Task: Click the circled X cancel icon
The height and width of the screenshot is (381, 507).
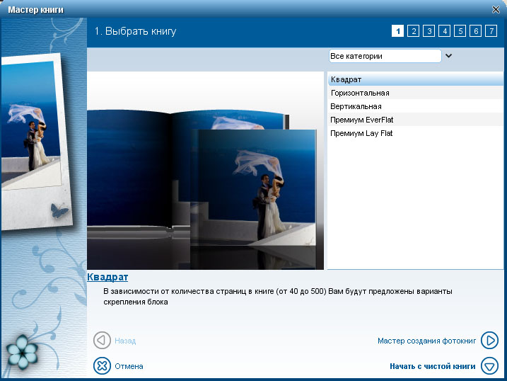Action: [102, 366]
